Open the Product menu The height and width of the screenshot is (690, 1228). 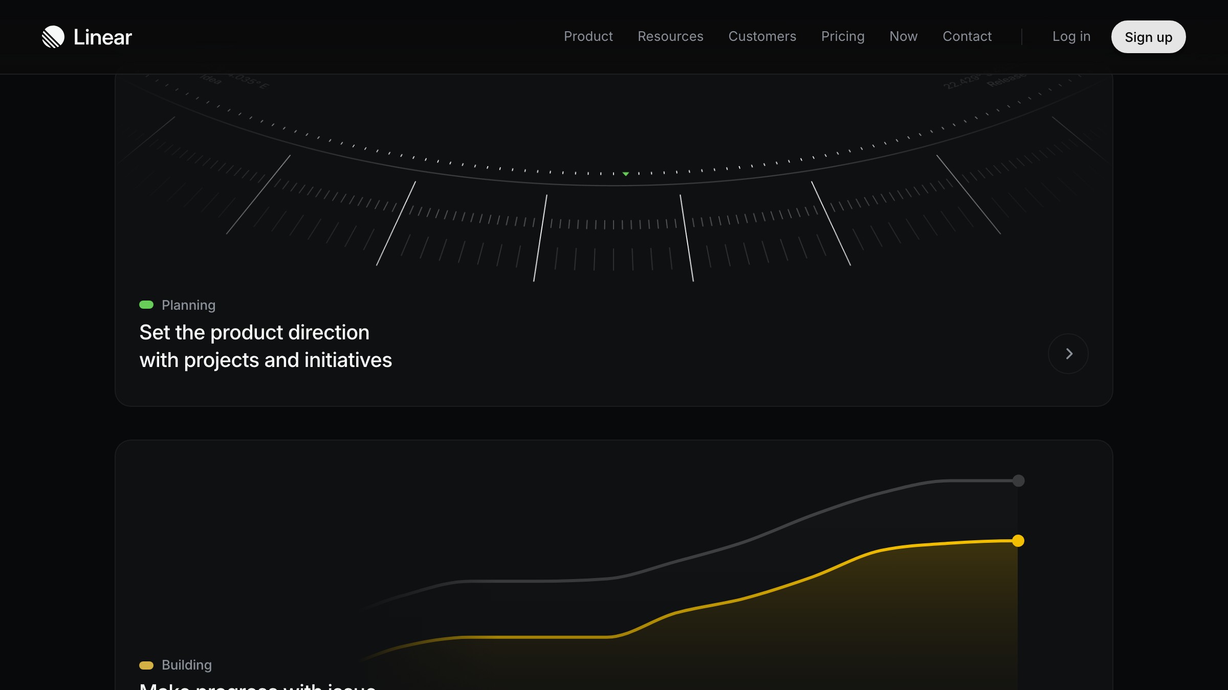(x=588, y=36)
